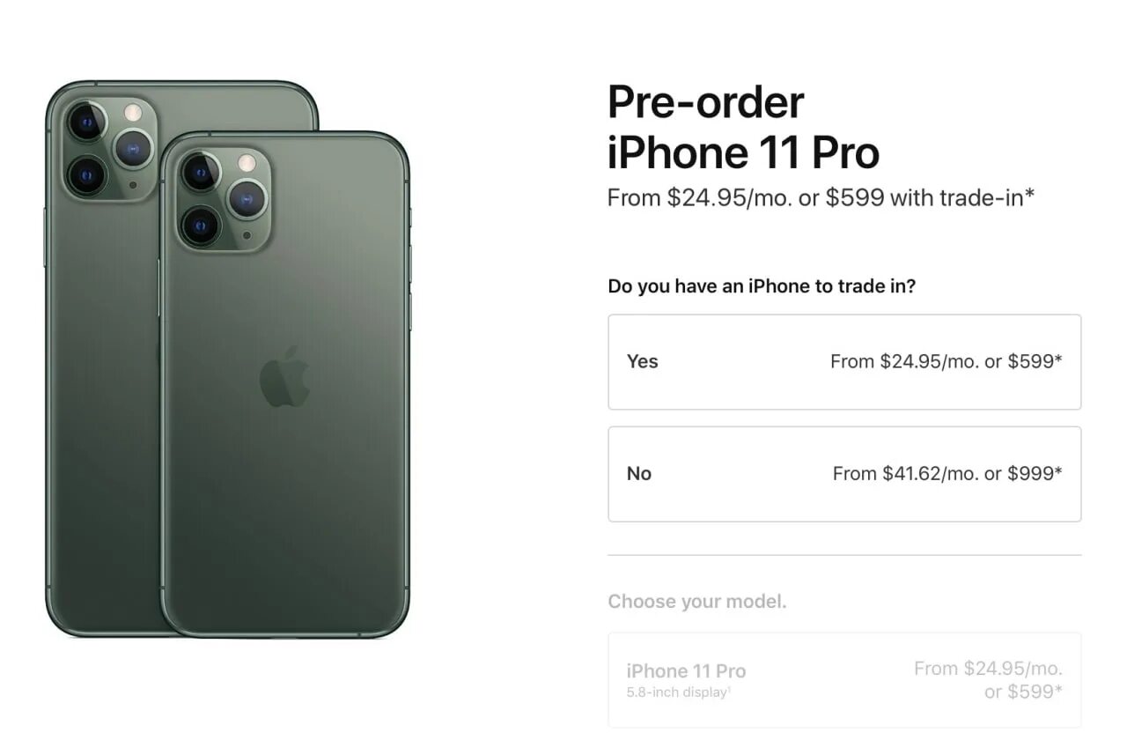The image size is (1127, 733).
Task: Click the rear phone's camera module
Action: 108,148
